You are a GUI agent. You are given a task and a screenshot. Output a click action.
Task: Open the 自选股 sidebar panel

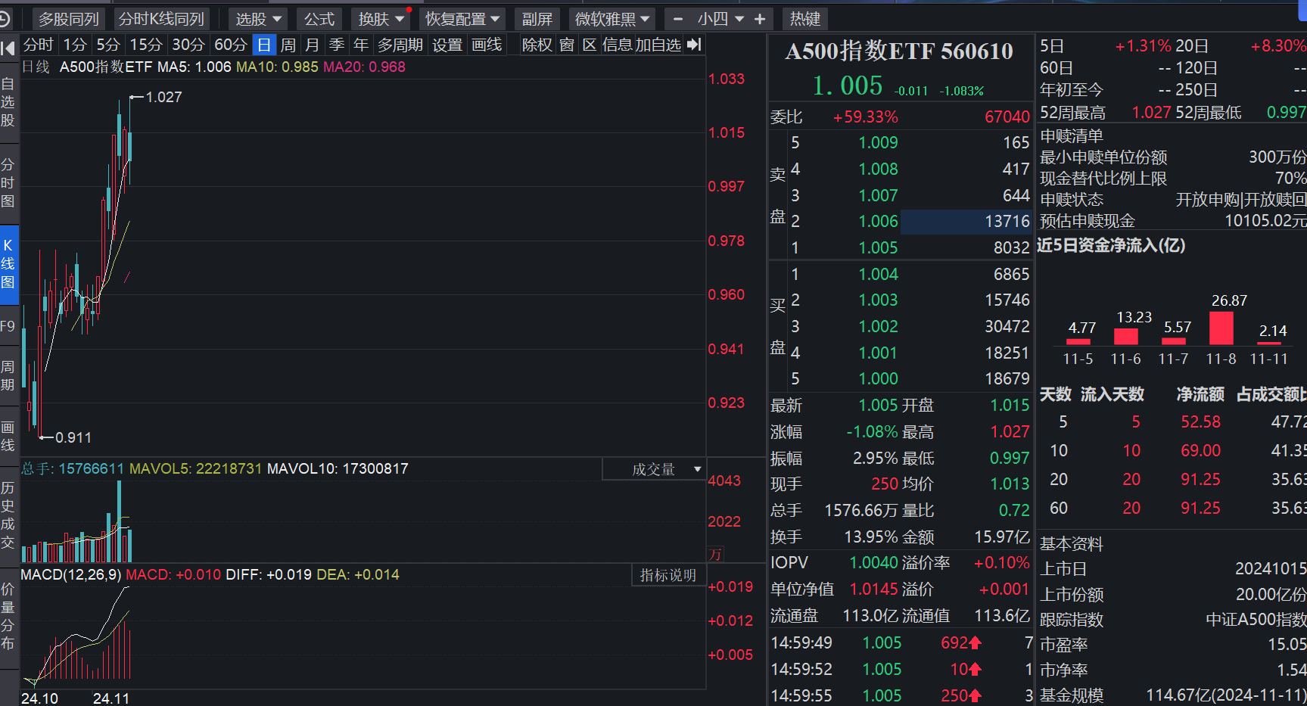pyautogui.click(x=8, y=102)
